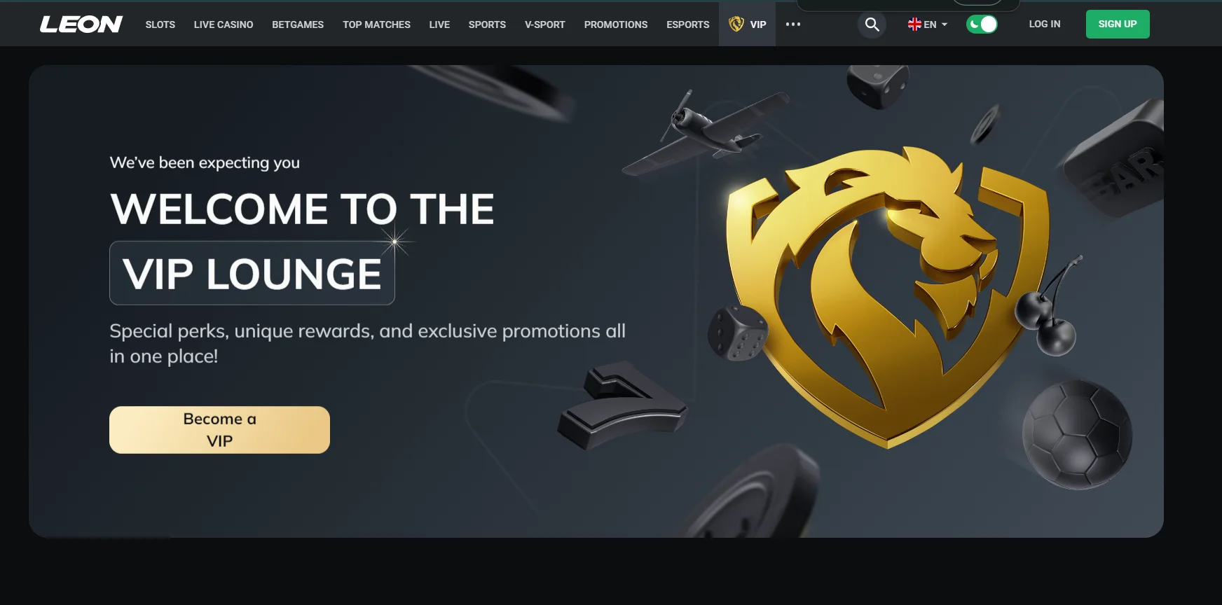Click the Become a VIP button

[x=219, y=430]
